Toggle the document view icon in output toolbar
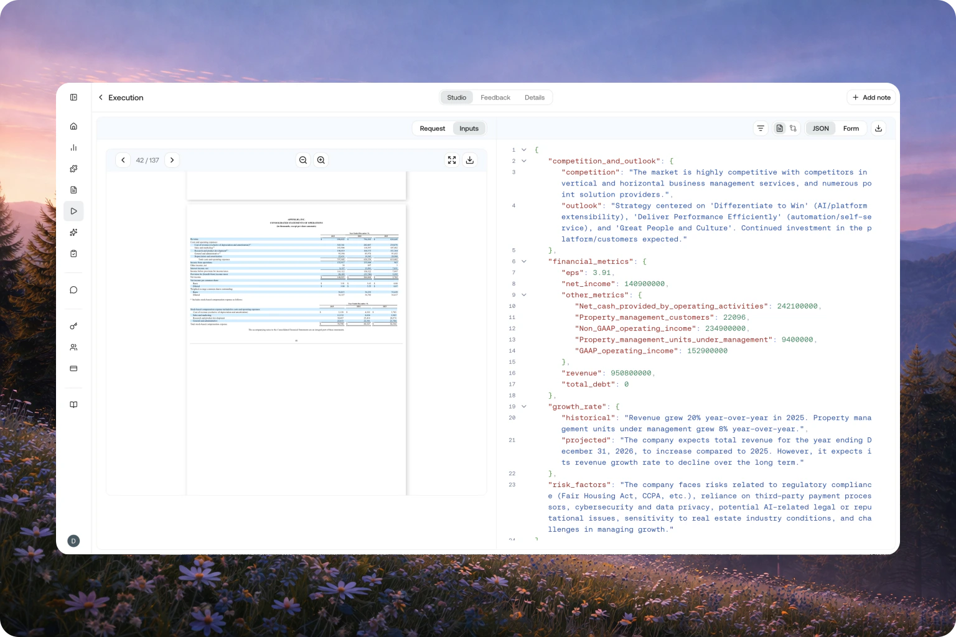The width and height of the screenshot is (956, 637). click(x=779, y=129)
